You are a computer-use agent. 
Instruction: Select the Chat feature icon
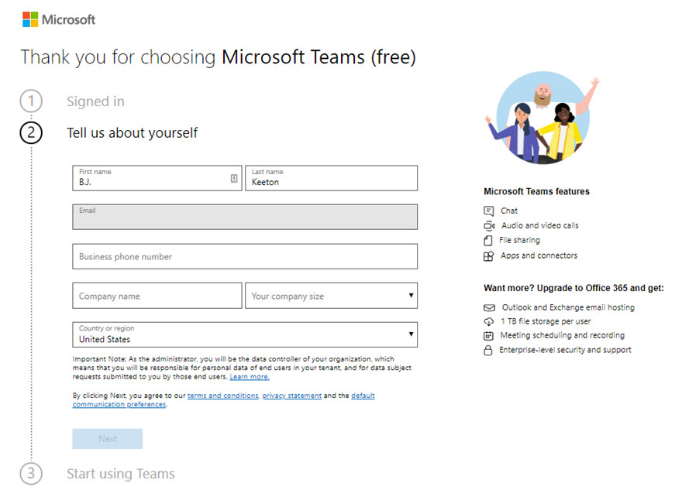[488, 211]
